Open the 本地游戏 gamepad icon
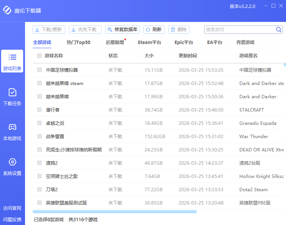Screen dimensions: 286x225 click(x=12, y=127)
